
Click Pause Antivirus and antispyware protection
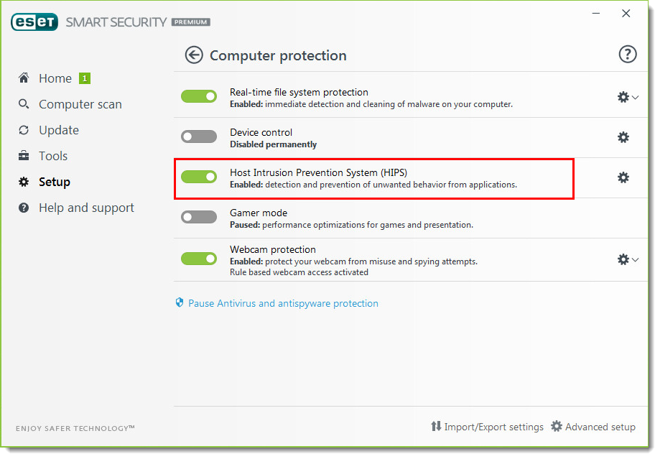click(283, 303)
